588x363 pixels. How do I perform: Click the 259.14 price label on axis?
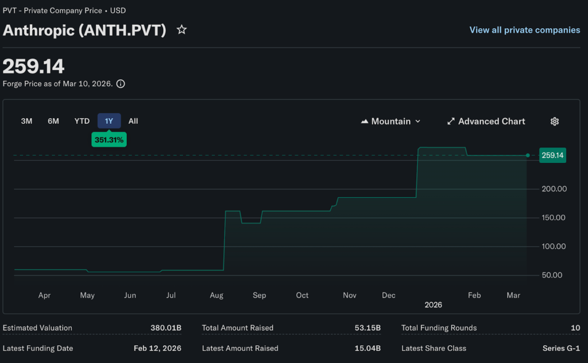coord(552,155)
